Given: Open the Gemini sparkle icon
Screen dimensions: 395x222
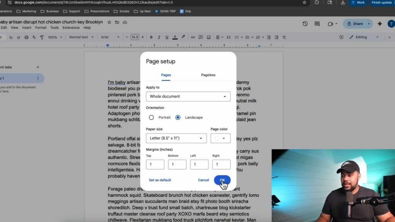Looking at the screenshot, I should [380, 24].
